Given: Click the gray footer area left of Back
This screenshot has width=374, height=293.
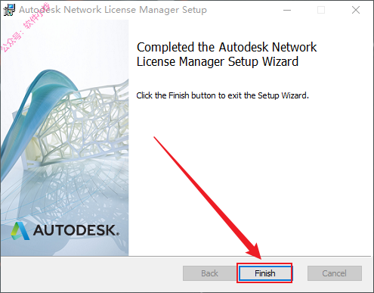Looking at the screenshot, I should (x=91, y=274).
